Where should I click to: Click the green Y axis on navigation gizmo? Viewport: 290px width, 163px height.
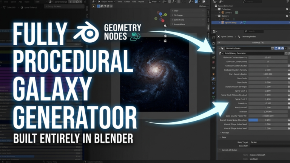click(x=165, y=15)
